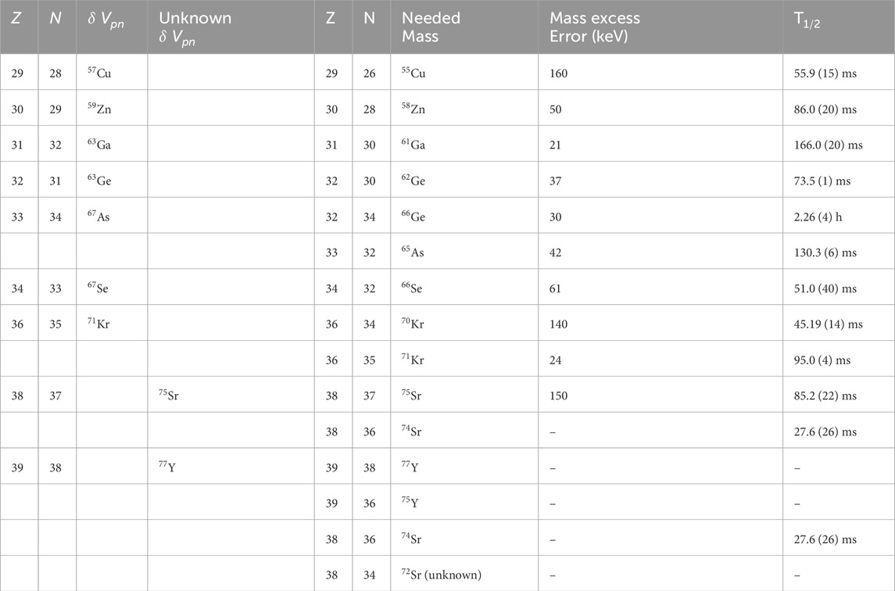Image resolution: width=895 pixels, height=591 pixels.
Task: Click the 57Cu cell
Action: coord(98,73)
